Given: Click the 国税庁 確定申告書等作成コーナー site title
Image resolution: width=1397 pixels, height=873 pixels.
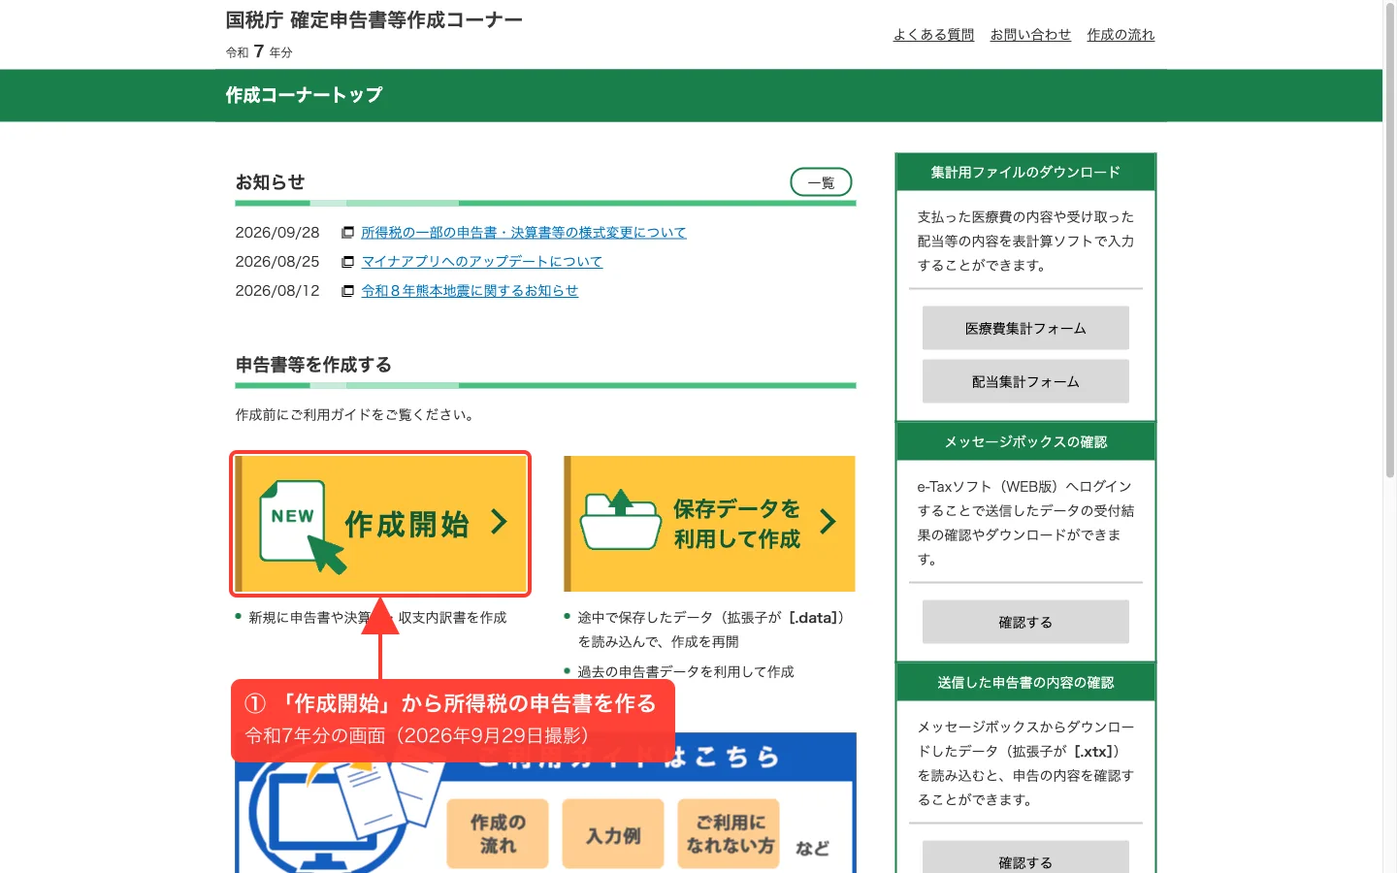Looking at the screenshot, I should (x=374, y=20).
